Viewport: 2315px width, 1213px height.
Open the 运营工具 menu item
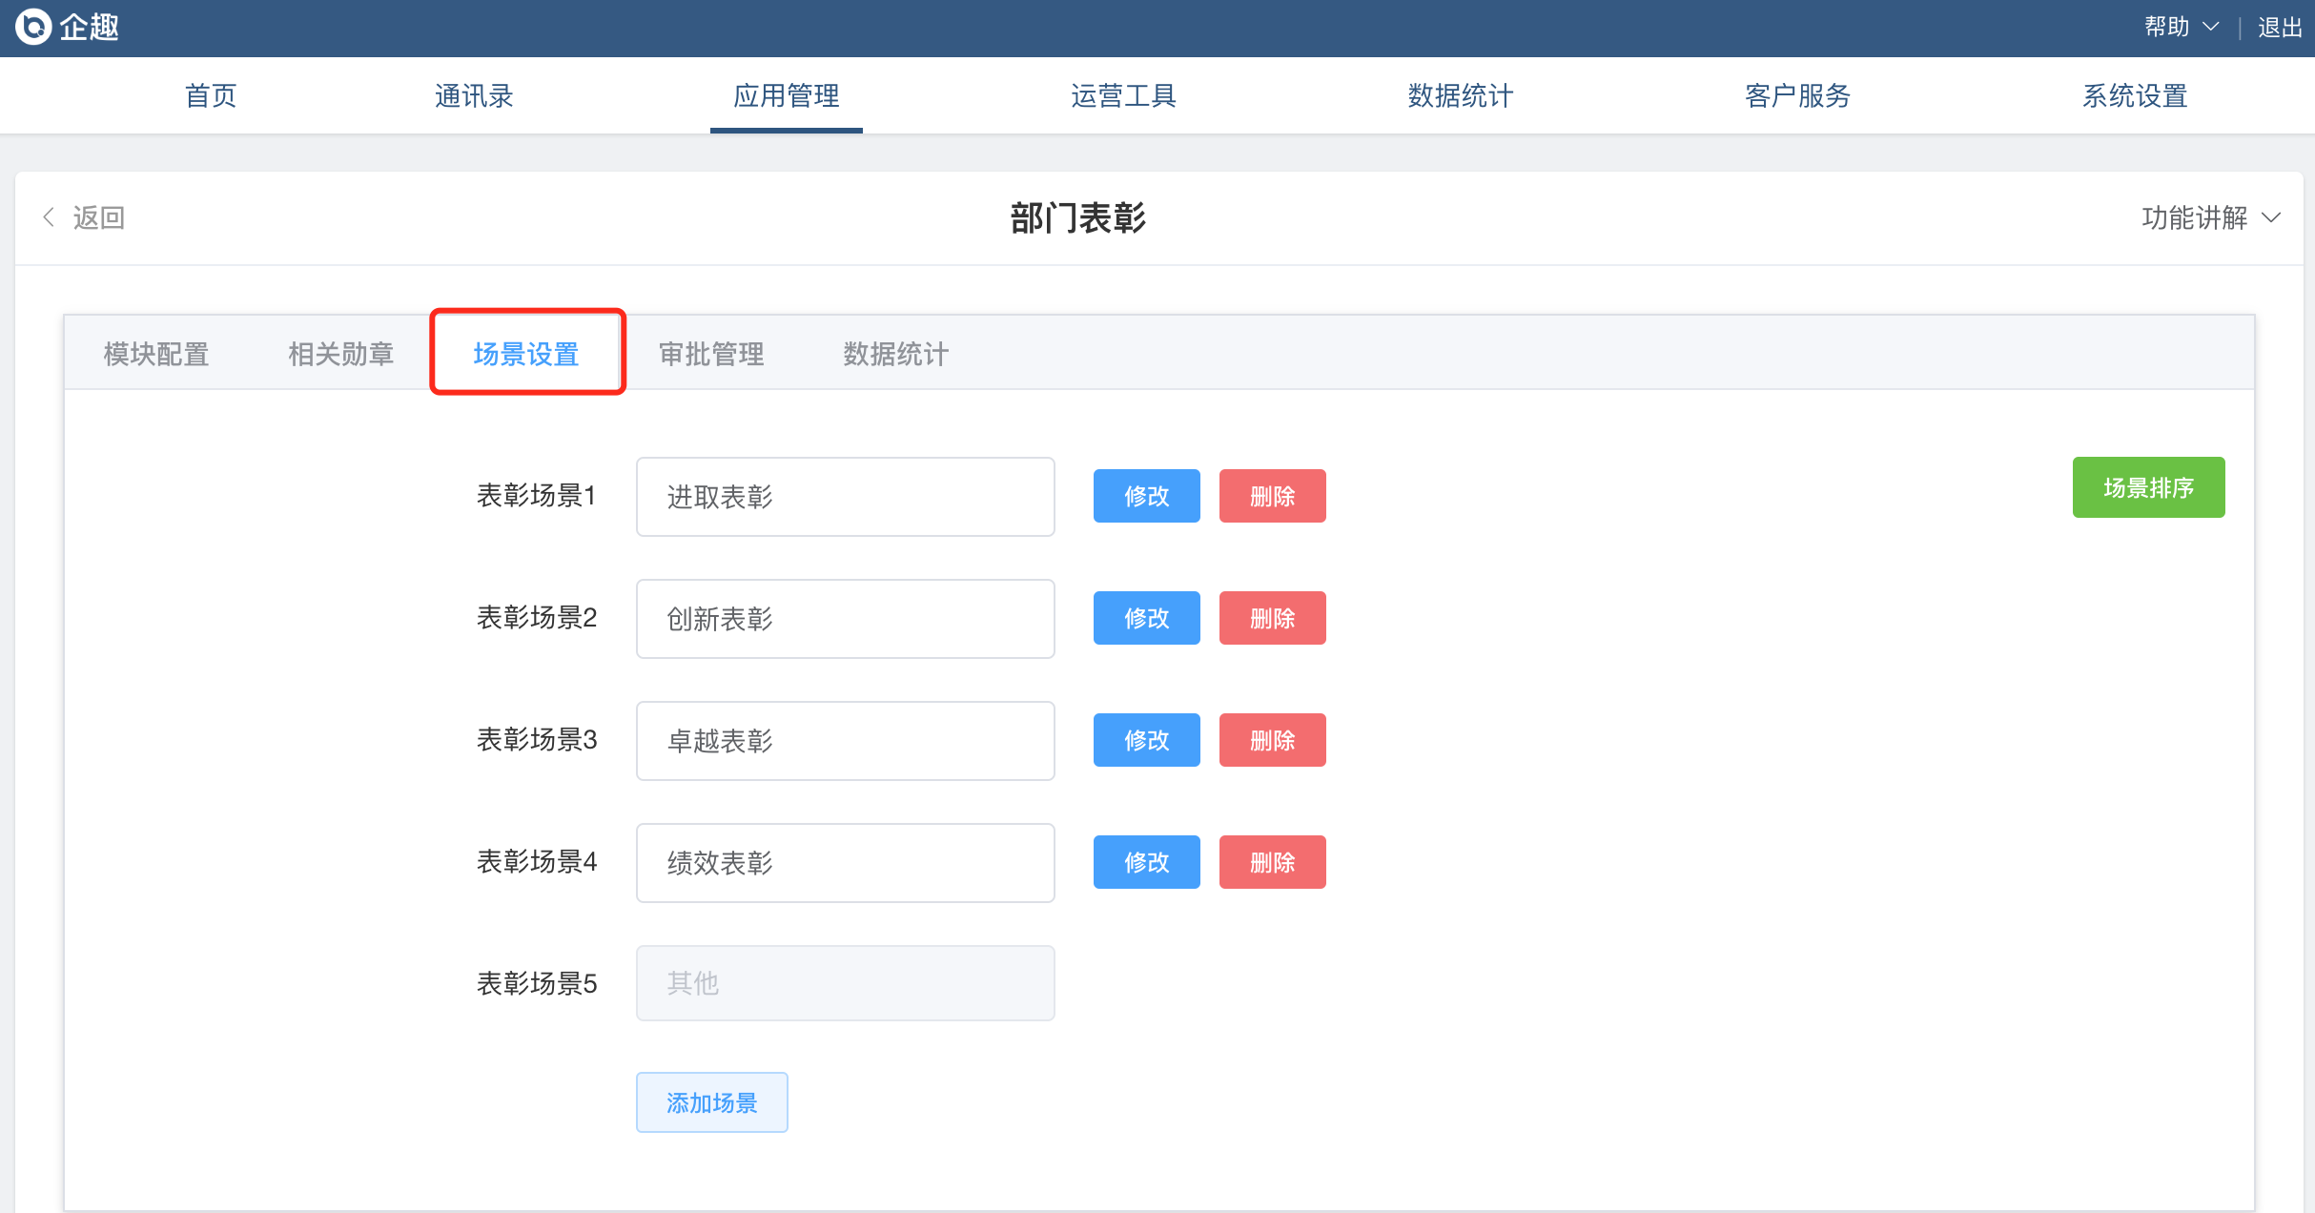pyautogui.click(x=1123, y=95)
